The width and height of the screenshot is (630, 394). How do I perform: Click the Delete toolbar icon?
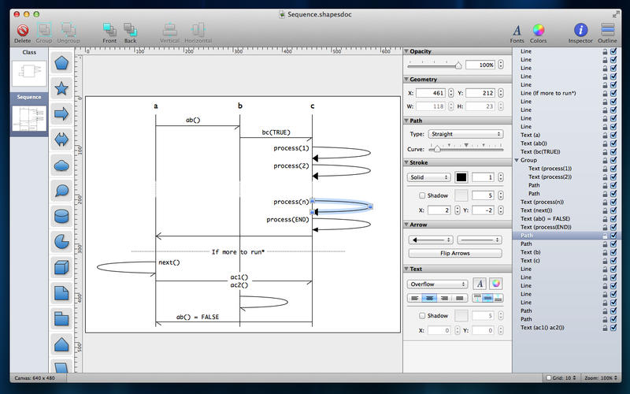tap(23, 30)
